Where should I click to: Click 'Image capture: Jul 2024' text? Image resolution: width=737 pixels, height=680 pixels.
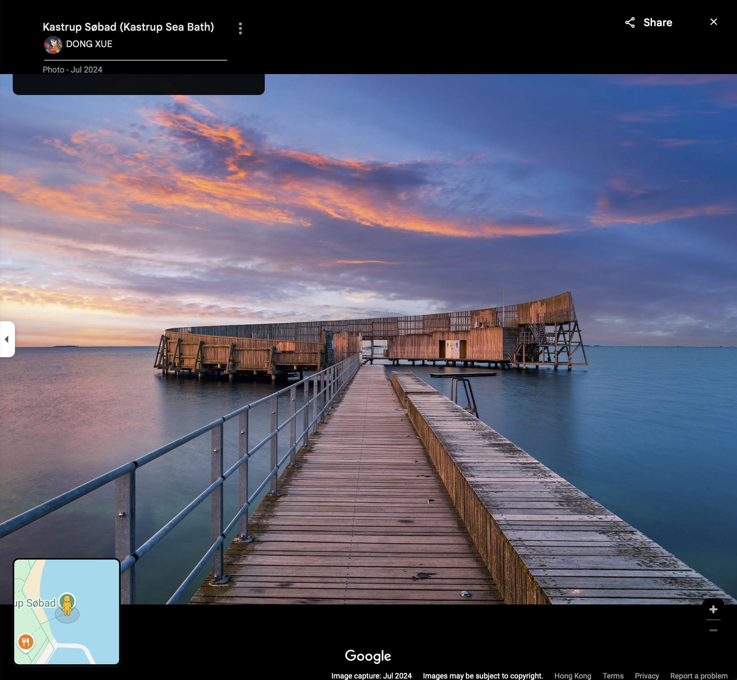371,676
